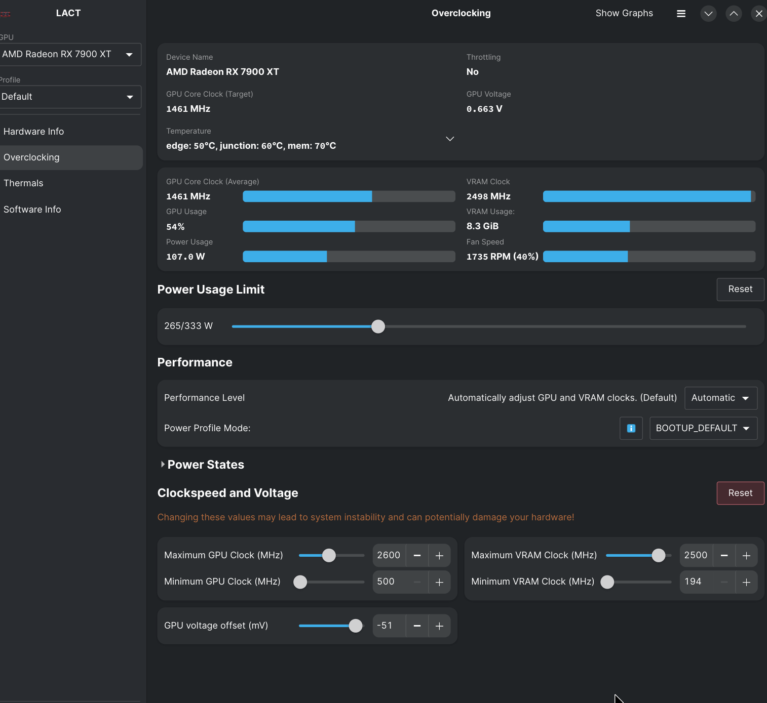Click the GPU Usage progress bar

tap(349, 227)
